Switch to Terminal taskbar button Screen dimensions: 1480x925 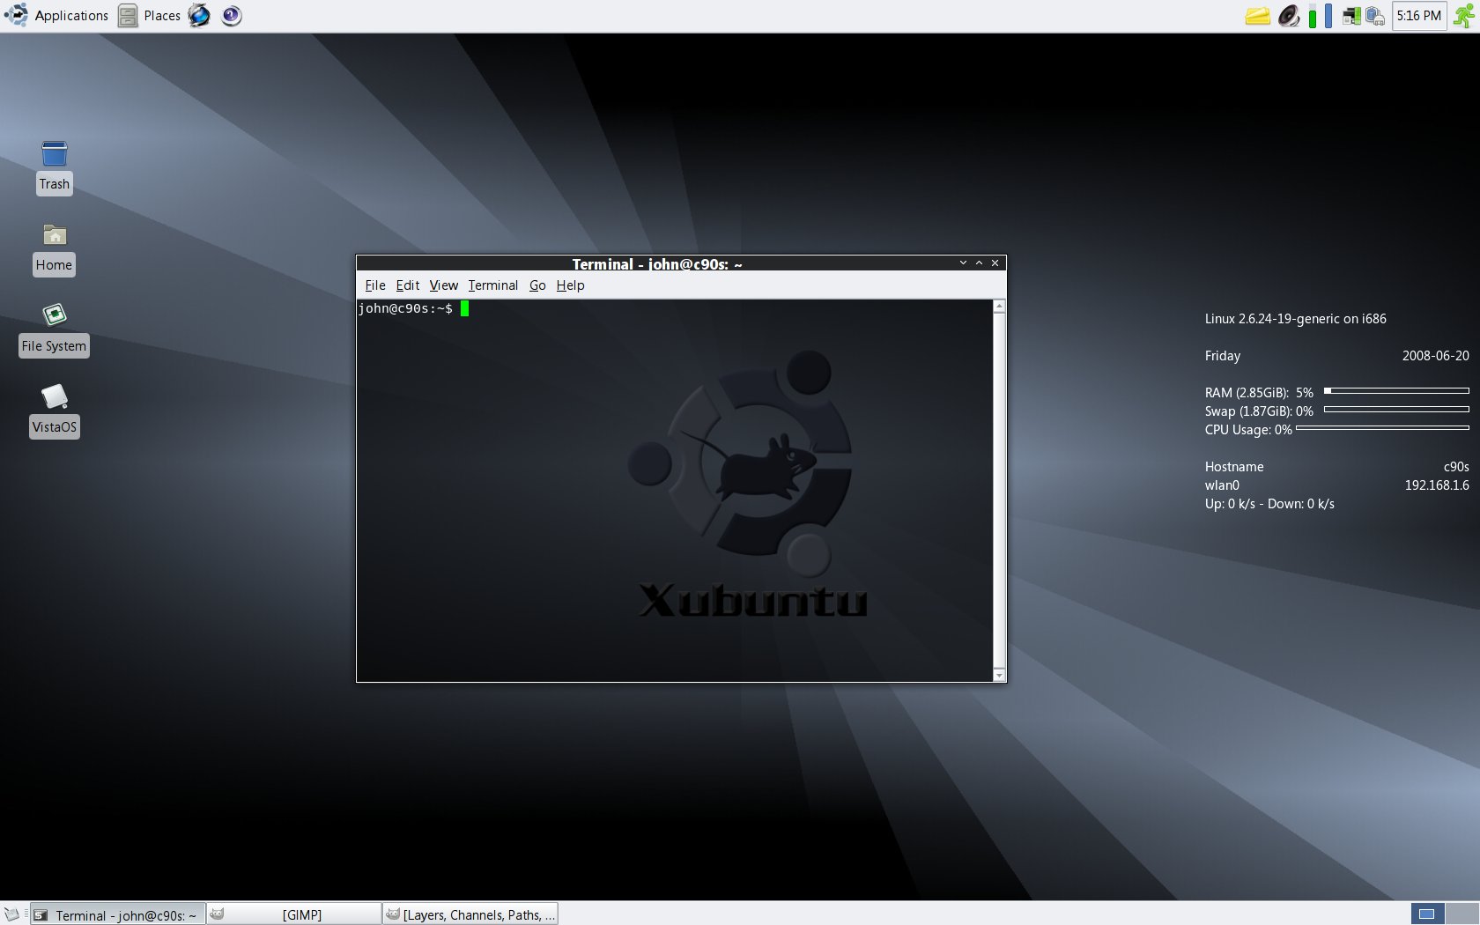118,914
